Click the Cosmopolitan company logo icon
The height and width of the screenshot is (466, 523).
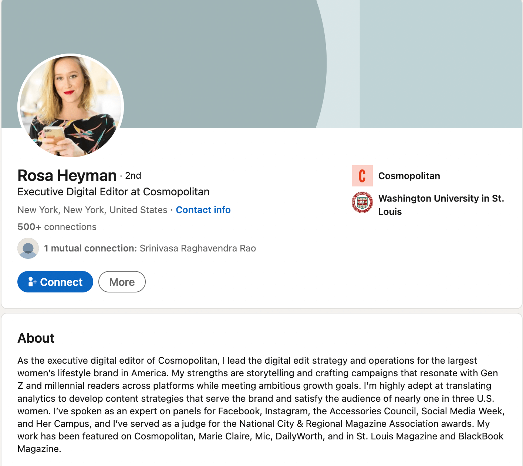click(x=362, y=176)
